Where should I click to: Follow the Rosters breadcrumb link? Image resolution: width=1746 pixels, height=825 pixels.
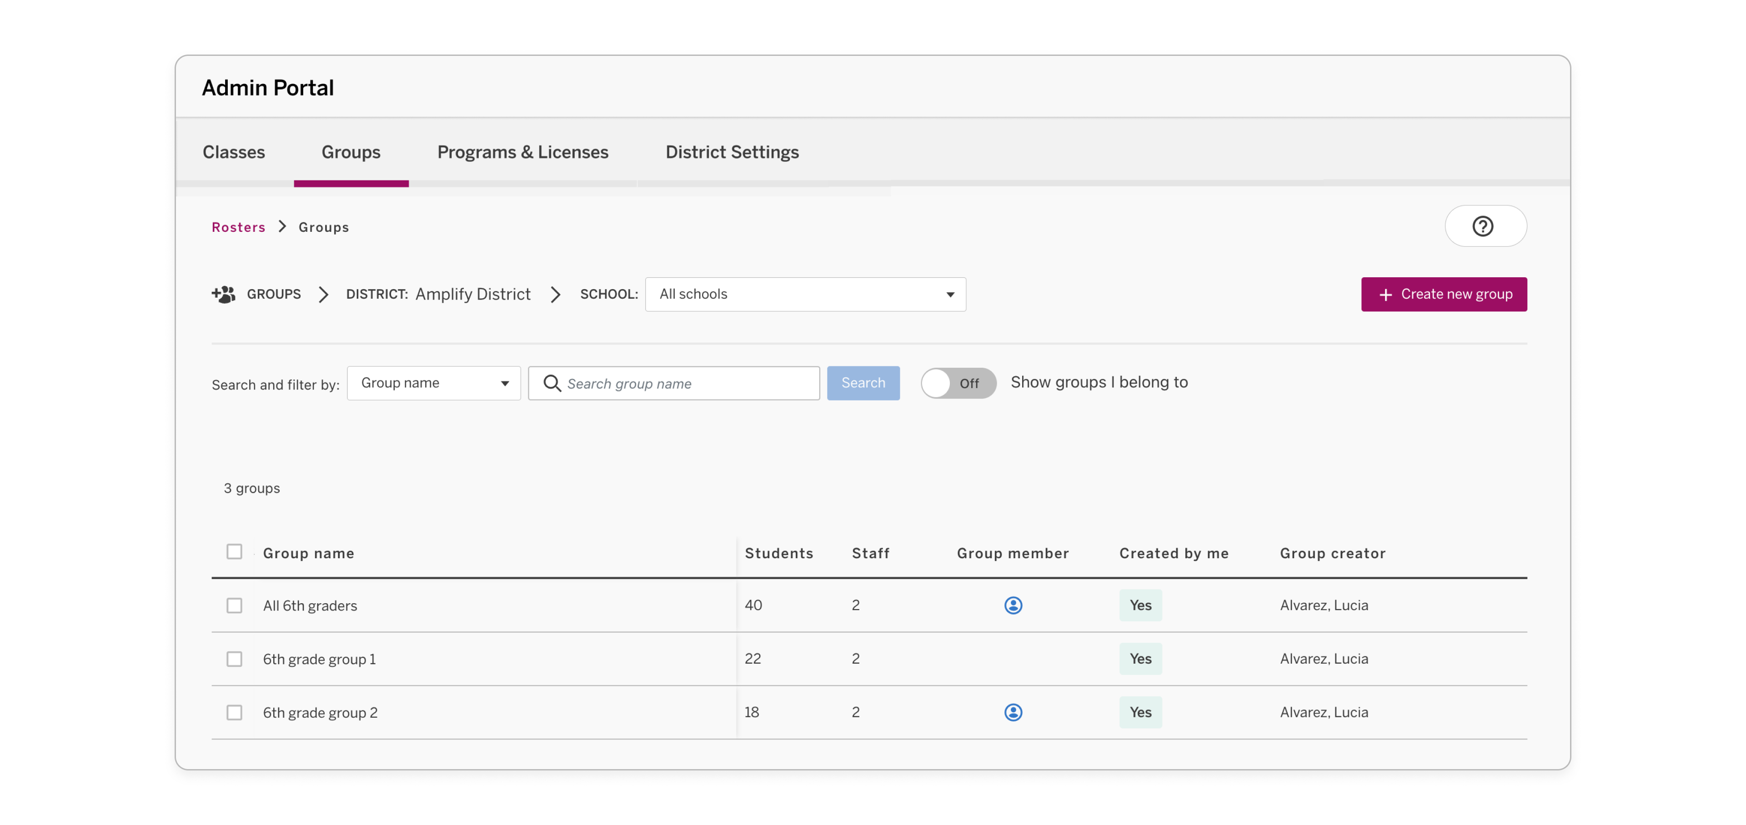pyautogui.click(x=238, y=227)
